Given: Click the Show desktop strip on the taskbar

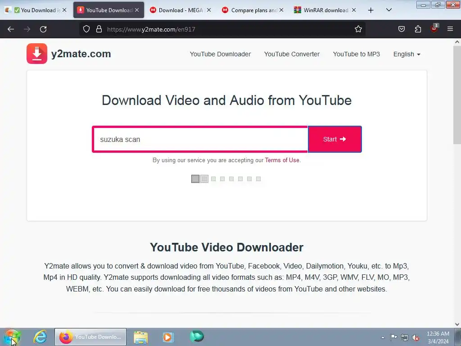Looking at the screenshot, I should coord(458,337).
